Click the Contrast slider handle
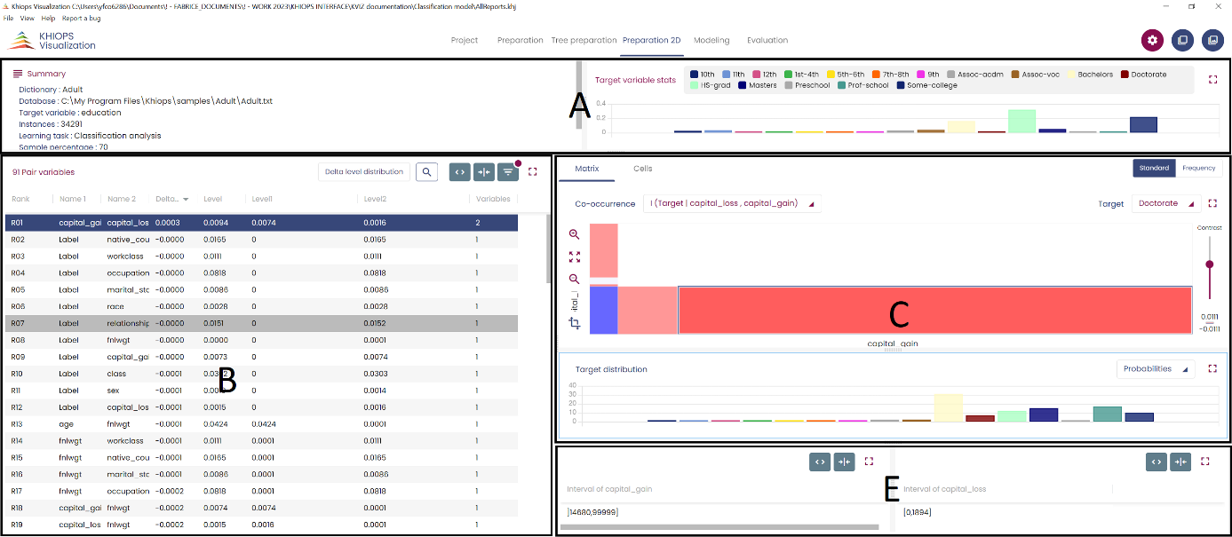 tap(1208, 265)
